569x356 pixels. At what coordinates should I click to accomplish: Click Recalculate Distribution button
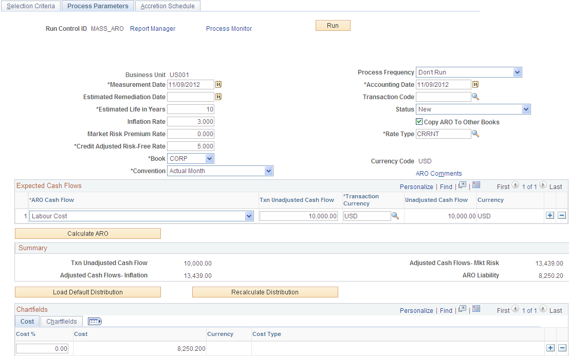(x=265, y=292)
